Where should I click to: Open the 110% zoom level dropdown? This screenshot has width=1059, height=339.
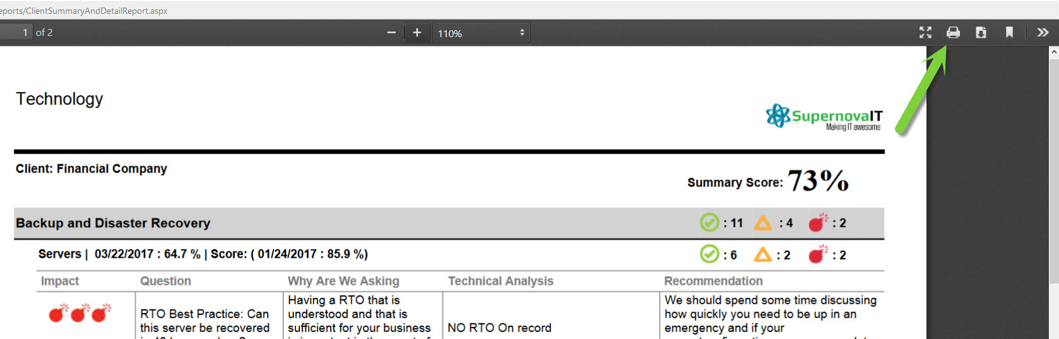tap(481, 33)
